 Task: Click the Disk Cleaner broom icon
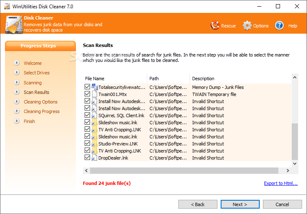tap(14, 25)
